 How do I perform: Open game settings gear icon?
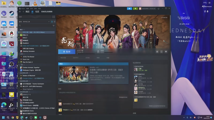tap(157, 52)
